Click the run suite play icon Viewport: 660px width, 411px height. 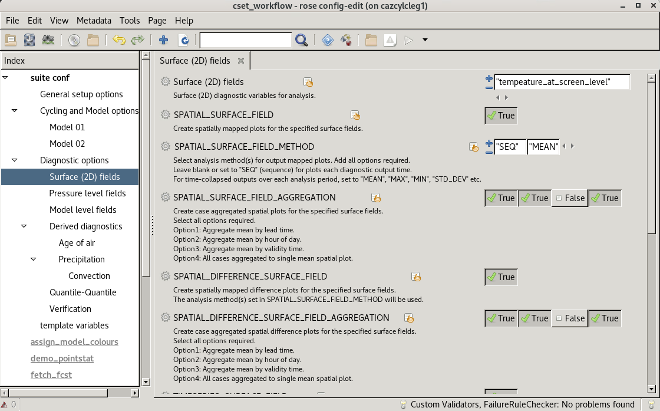pyautogui.click(x=408, y=41)
